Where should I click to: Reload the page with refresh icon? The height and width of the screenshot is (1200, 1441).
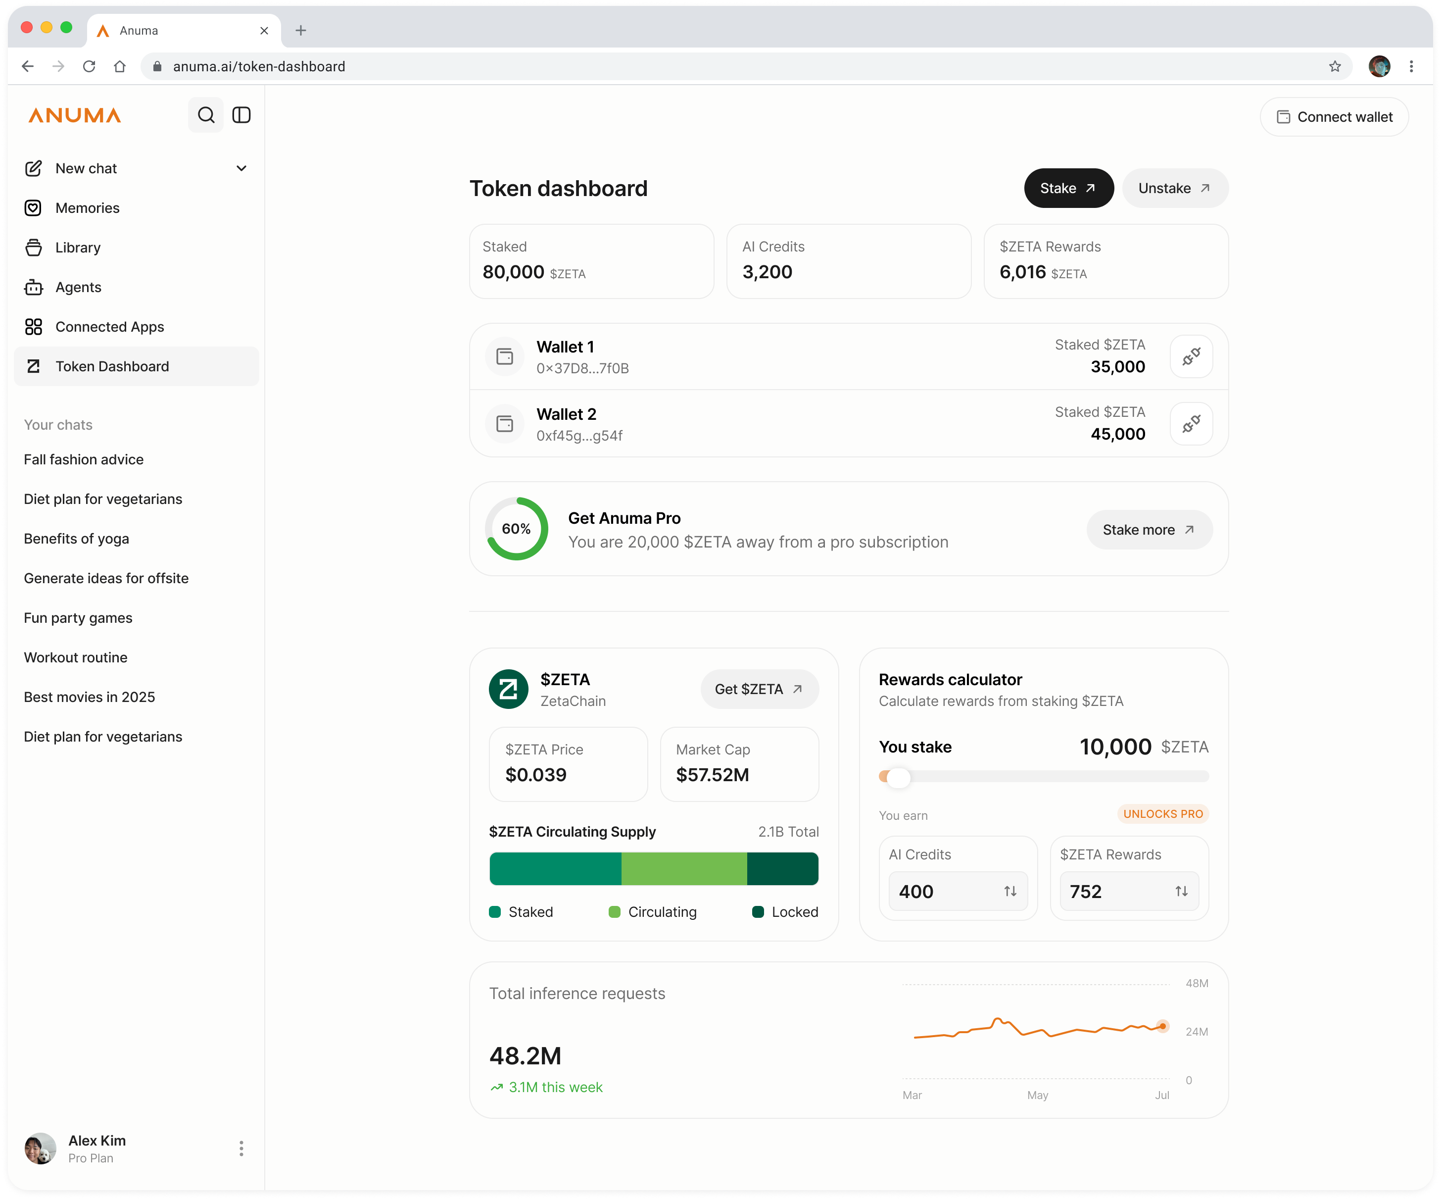point(89,67)
